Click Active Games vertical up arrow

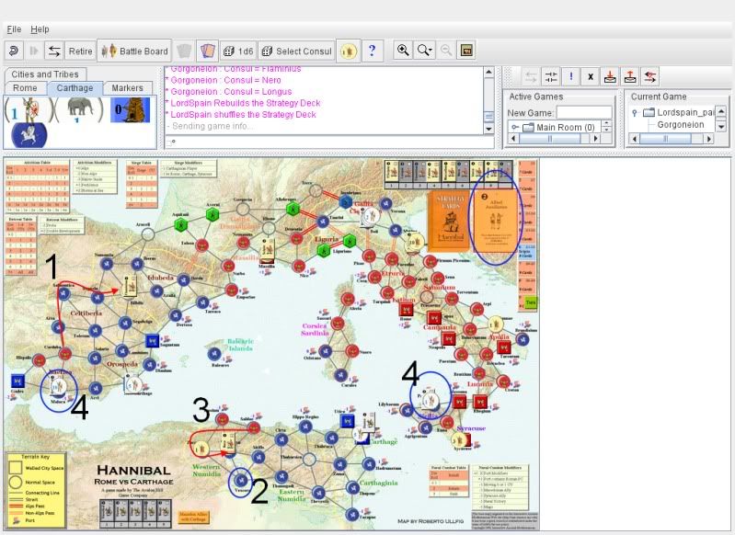[607, 124]
